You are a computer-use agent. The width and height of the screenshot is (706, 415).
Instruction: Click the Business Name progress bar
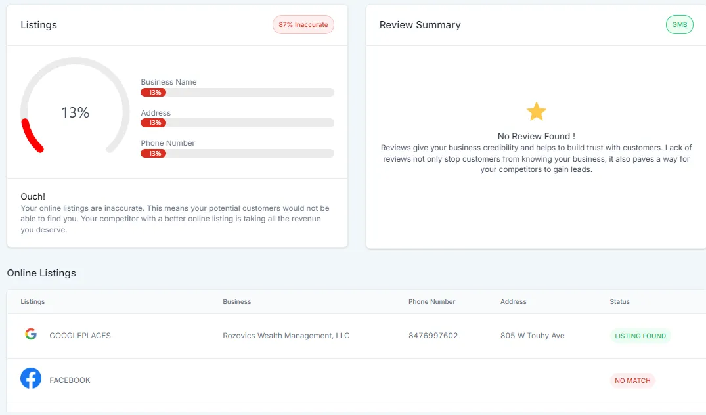pos(237,93)
